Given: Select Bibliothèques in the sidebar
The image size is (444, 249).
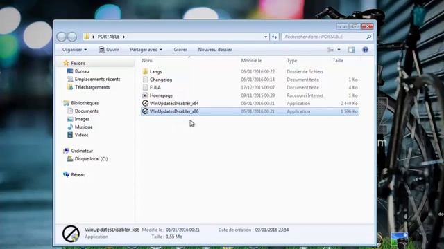Looking at the screenshot, I should (85, 103).
